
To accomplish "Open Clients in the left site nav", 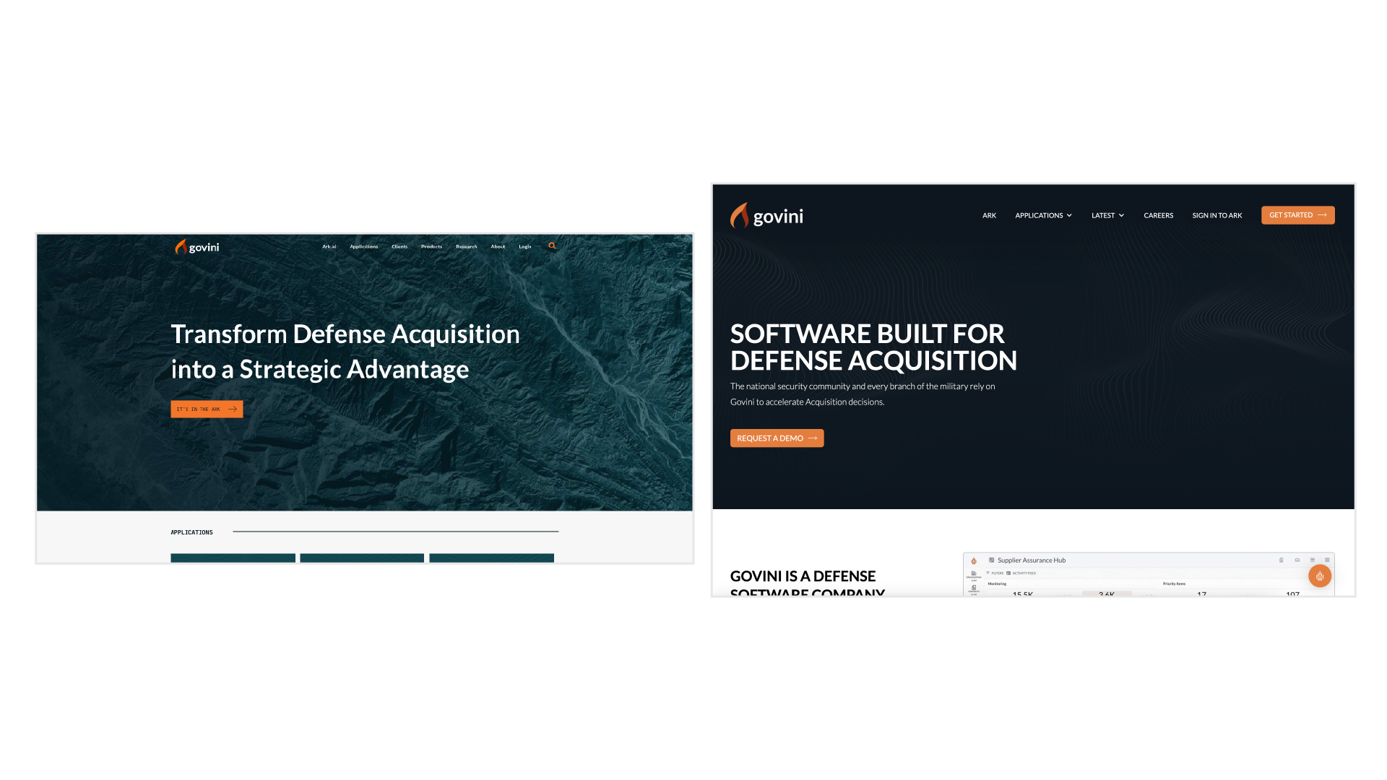I will (399, 246).
